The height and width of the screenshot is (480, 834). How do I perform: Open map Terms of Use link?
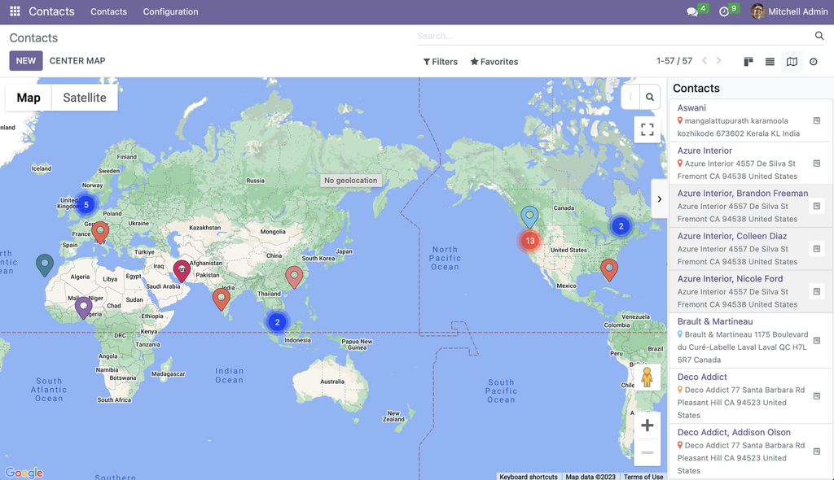click(643, 476)
